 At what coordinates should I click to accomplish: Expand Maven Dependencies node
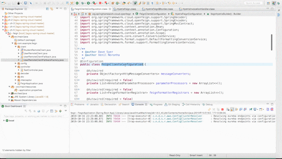tap(9, 100)
